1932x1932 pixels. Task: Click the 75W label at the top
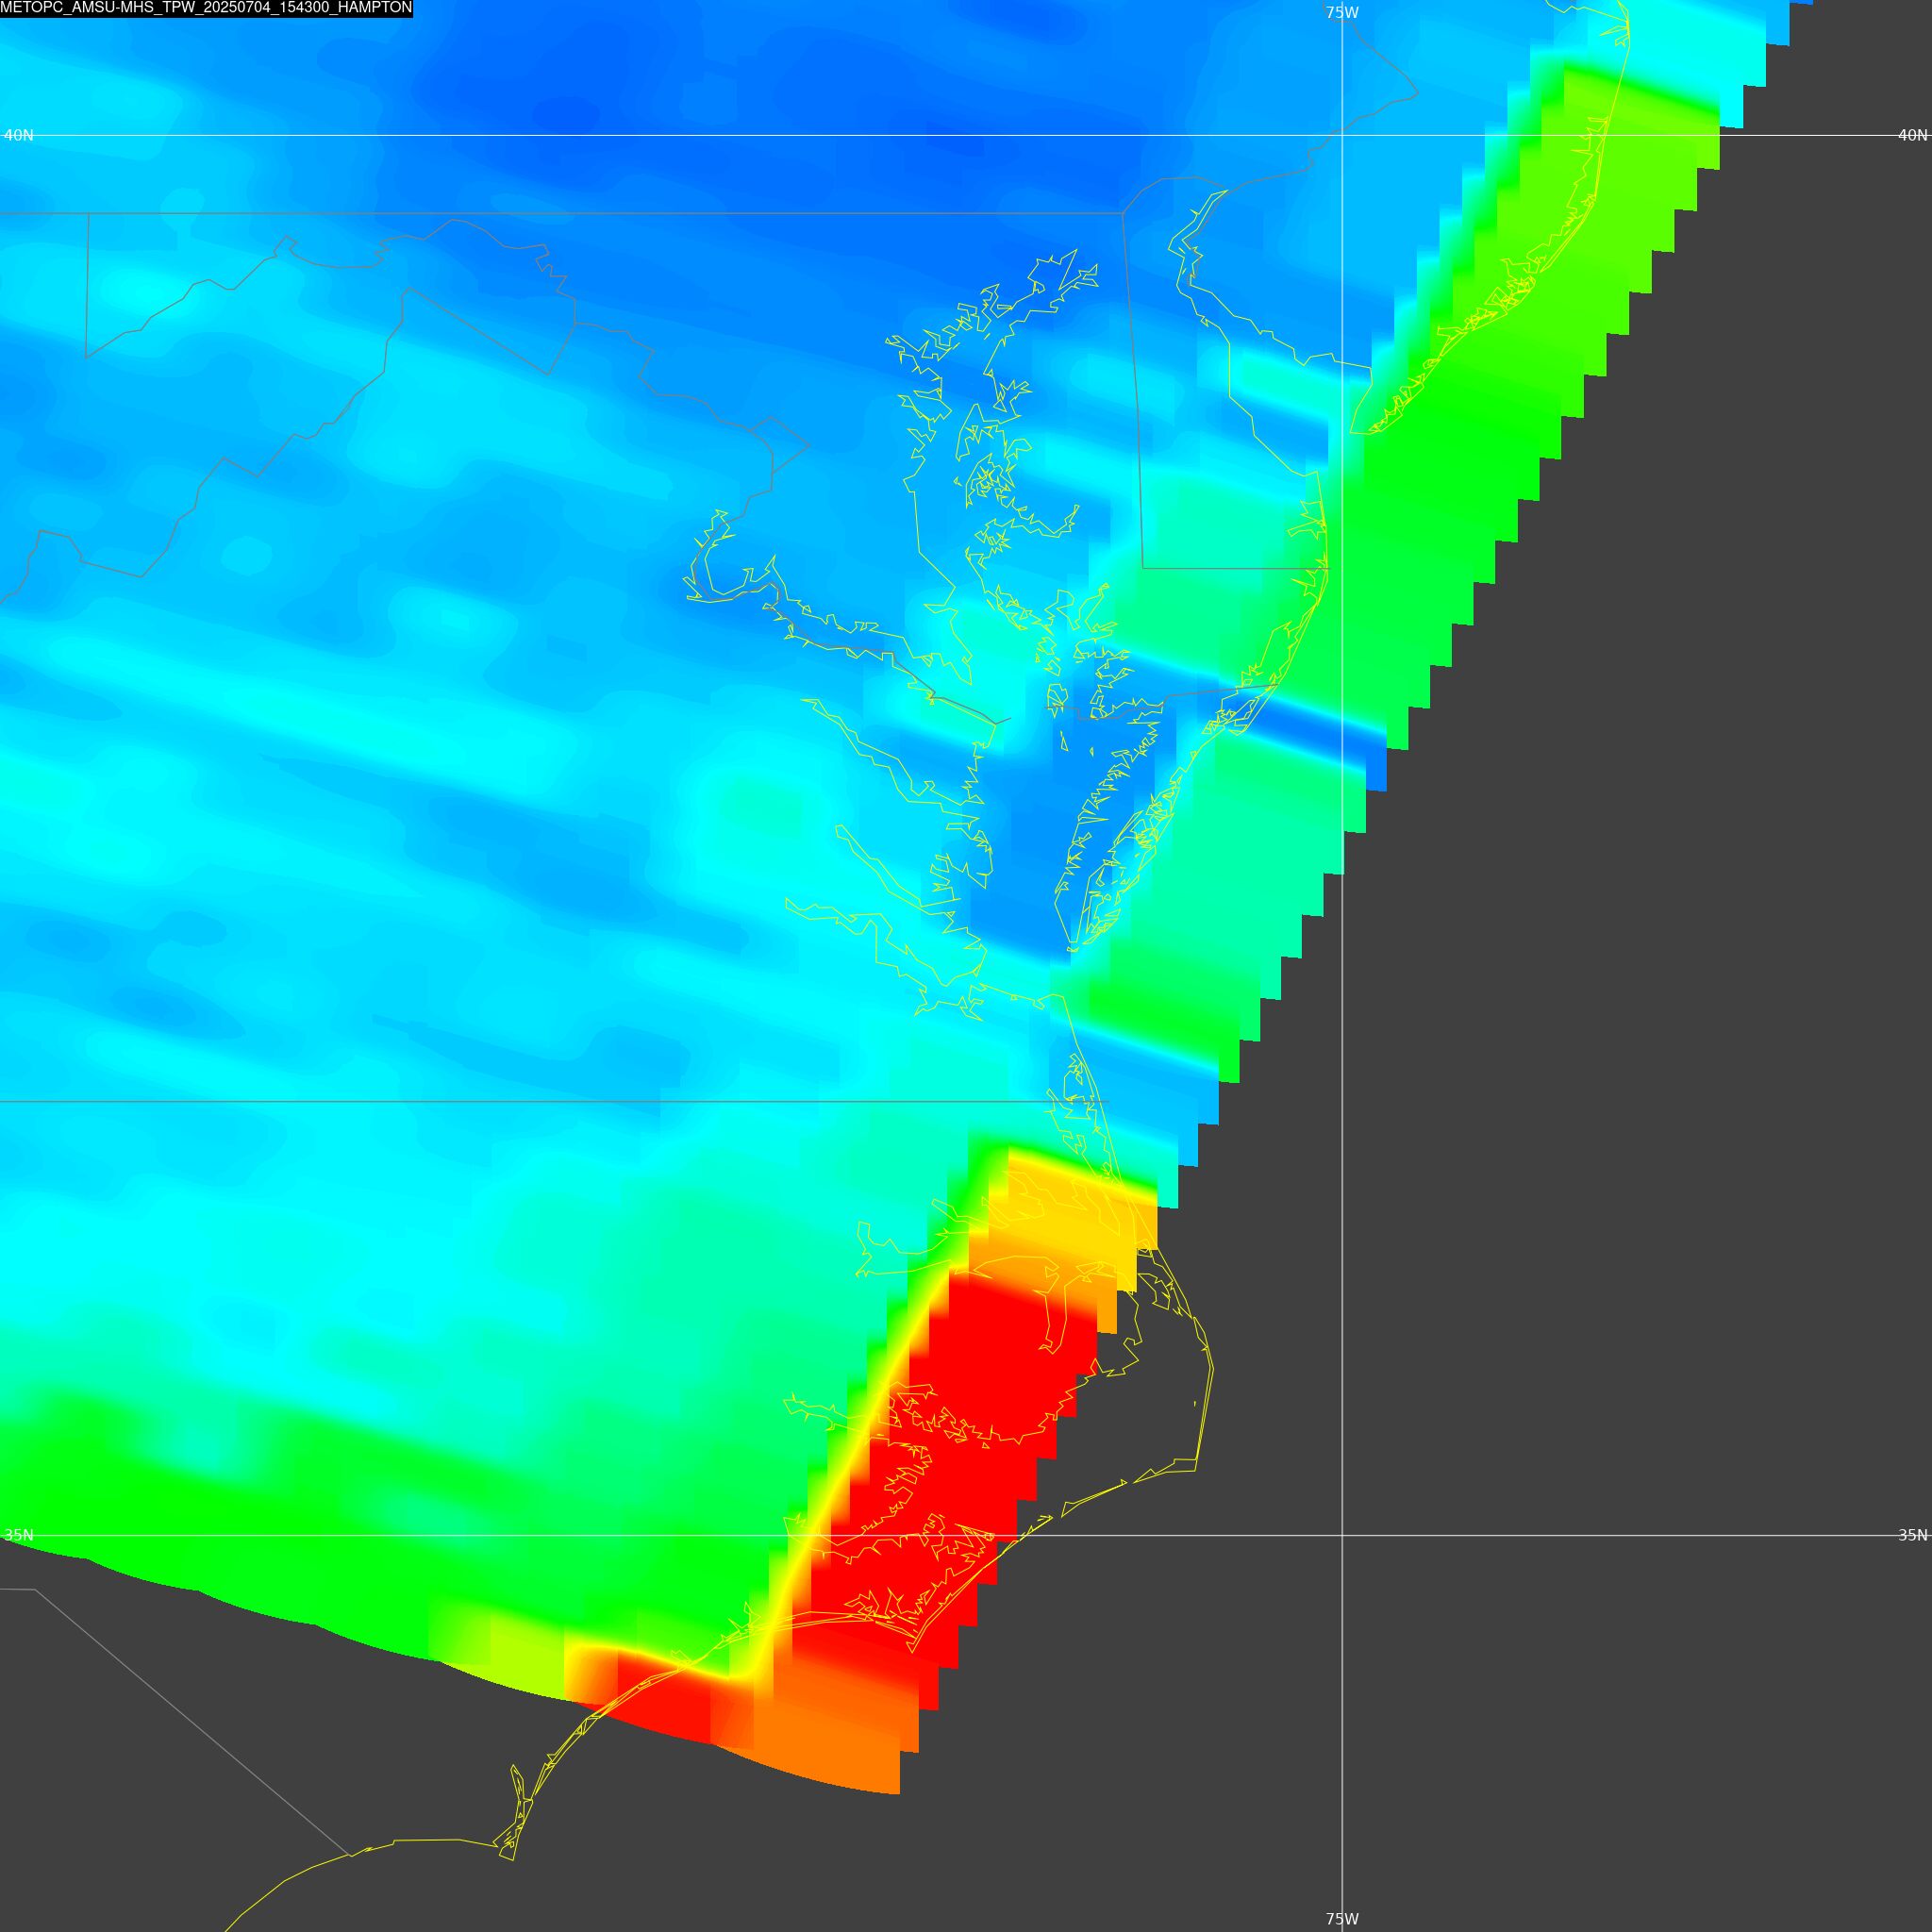point(1342,12)
